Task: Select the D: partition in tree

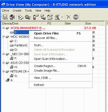Action: [16, 50]
